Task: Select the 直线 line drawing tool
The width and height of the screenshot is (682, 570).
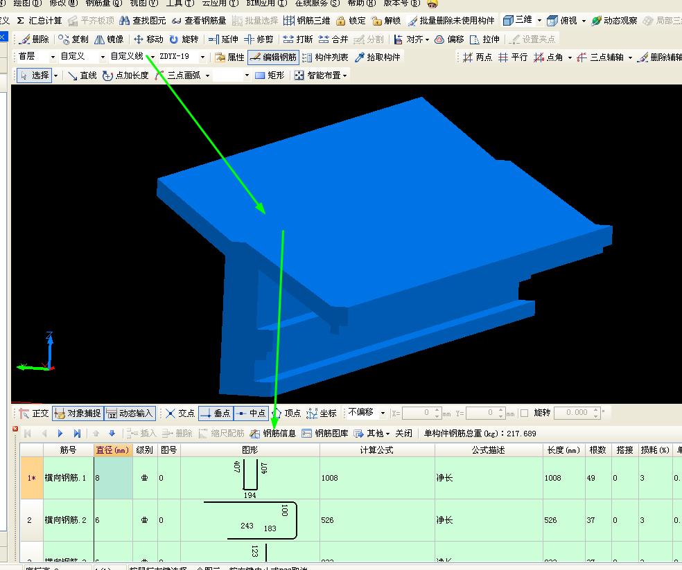Action: tap(82, 75)
